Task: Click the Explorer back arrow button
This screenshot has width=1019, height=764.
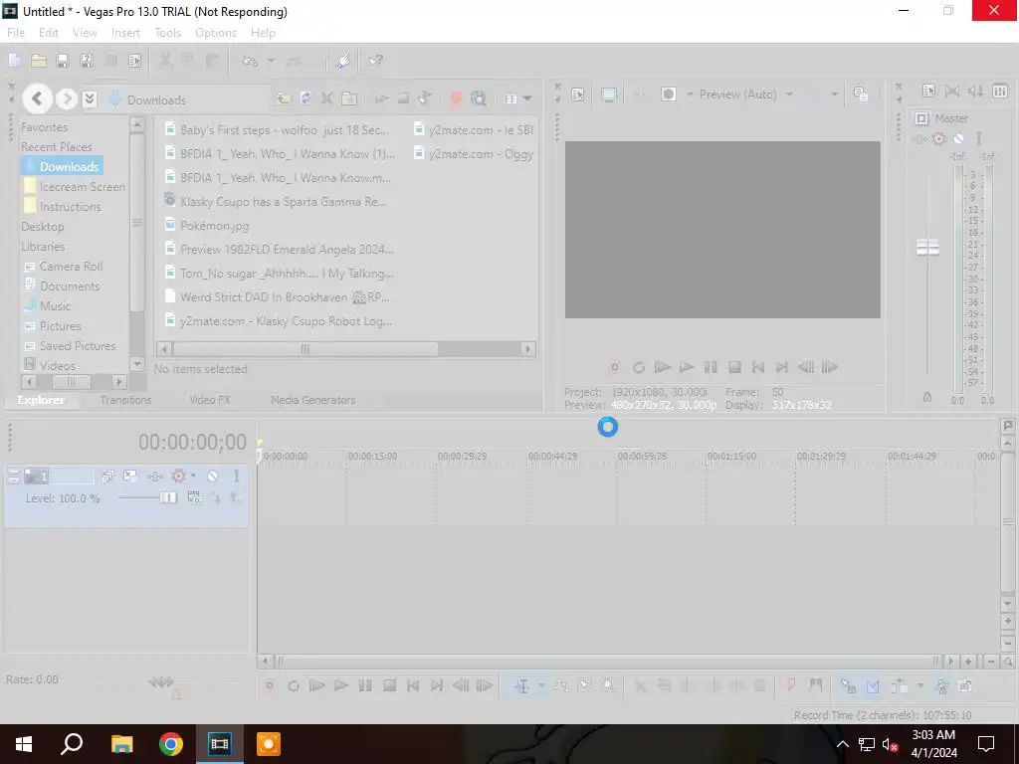Action: tap(37, 98)
